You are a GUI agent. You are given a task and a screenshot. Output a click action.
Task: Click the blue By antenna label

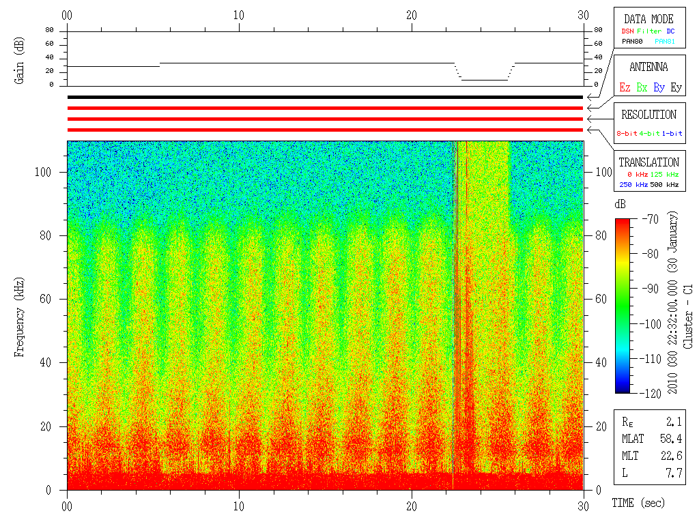coord(659,87)
